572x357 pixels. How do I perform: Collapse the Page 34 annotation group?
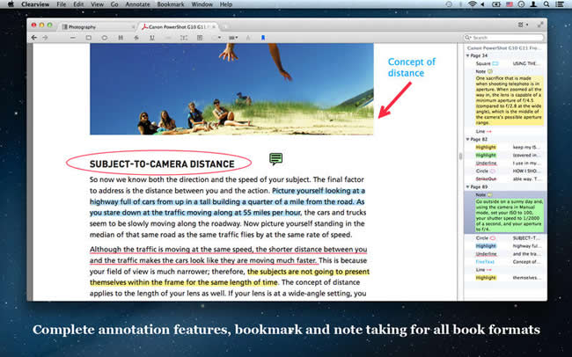click(x=467, y=55)
